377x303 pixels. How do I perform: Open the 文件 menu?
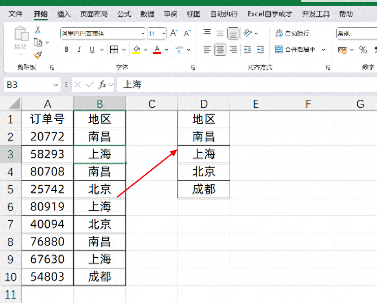15,14
